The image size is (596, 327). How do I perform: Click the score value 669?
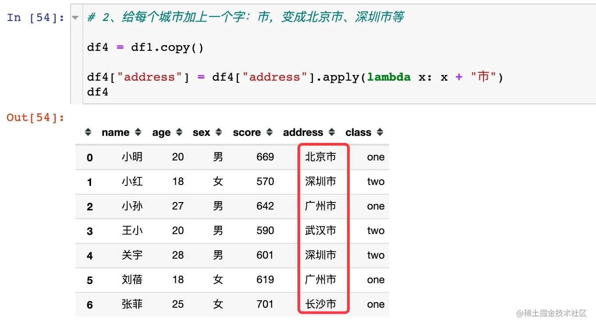tap(265, 157)
